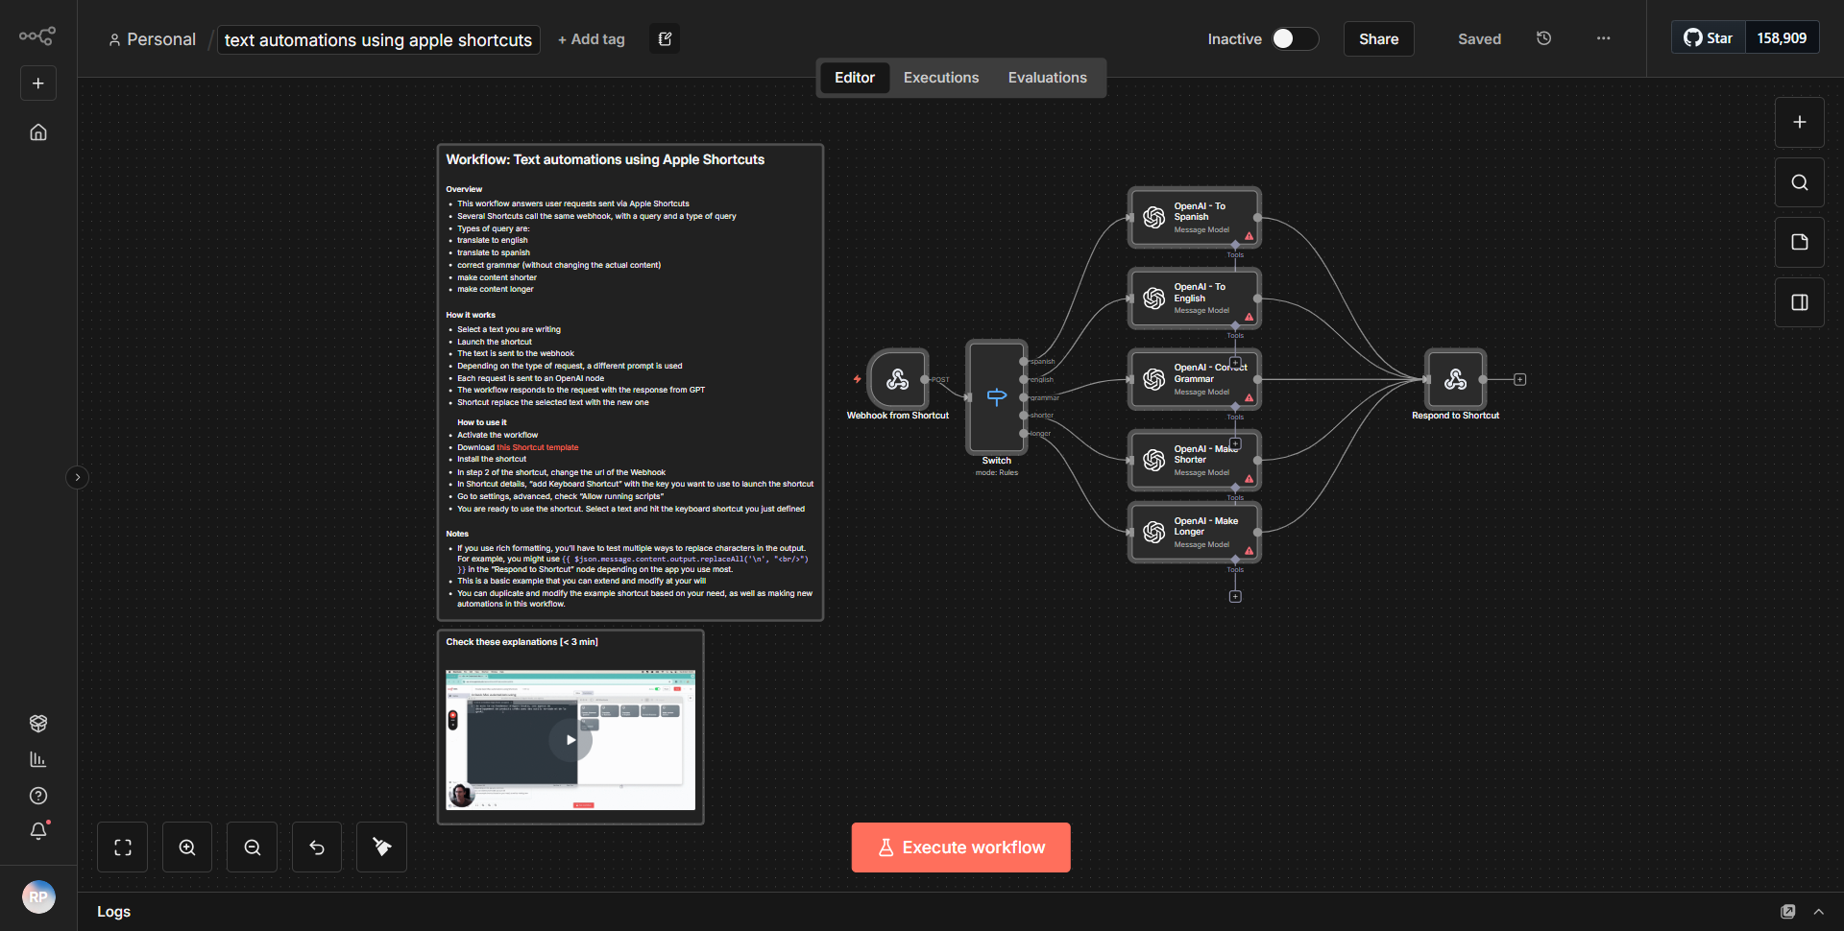The width and height of the screenshot is (1844, 931).
Task: Select the Webhook from Shortcut node
Action: click(x=898, y=379)
